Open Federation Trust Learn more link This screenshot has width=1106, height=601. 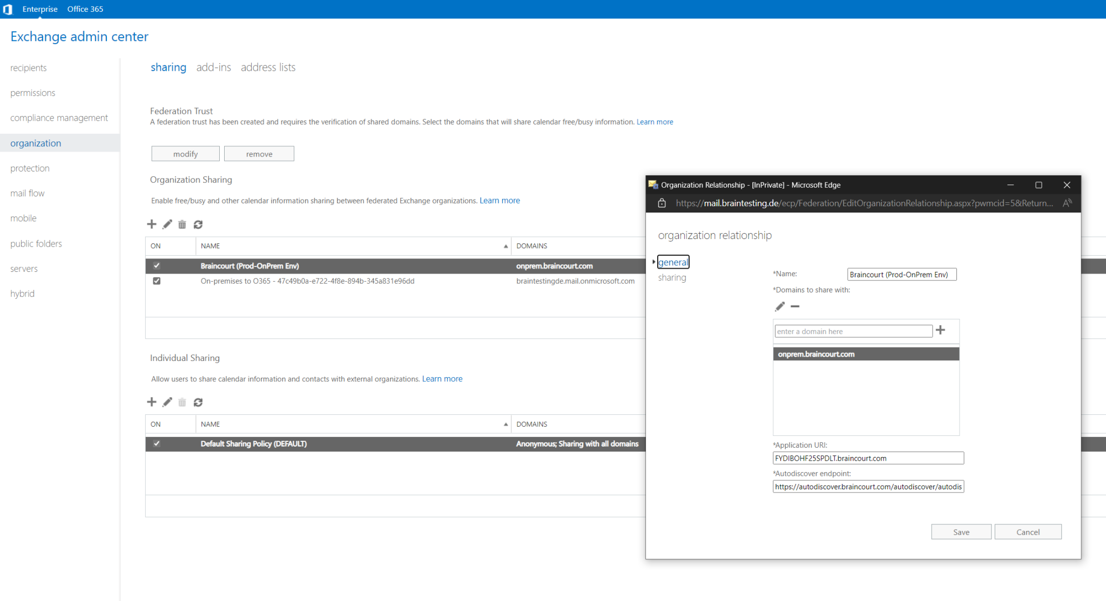click(655, 122)
